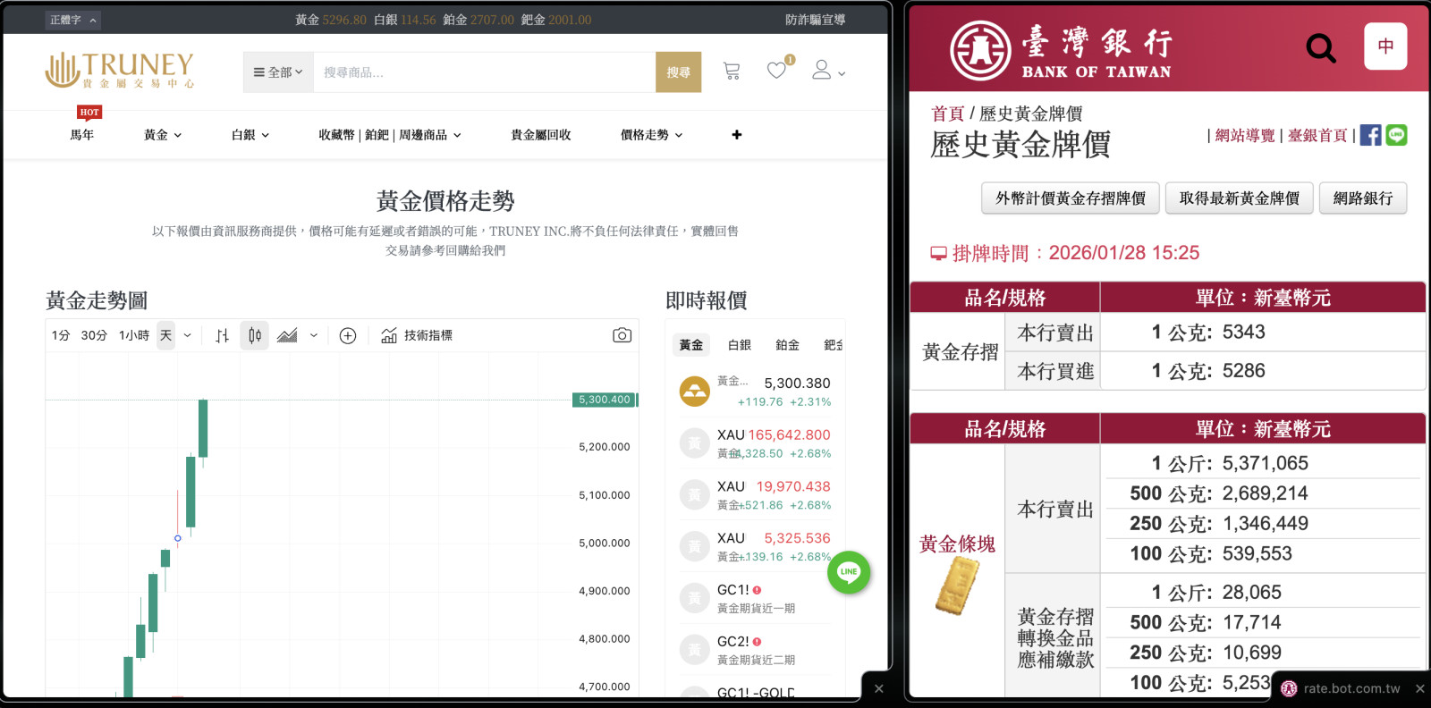Click the 黃金 5296.80 ticker in top bar
1431x708 pixels.
coord(331,20)
